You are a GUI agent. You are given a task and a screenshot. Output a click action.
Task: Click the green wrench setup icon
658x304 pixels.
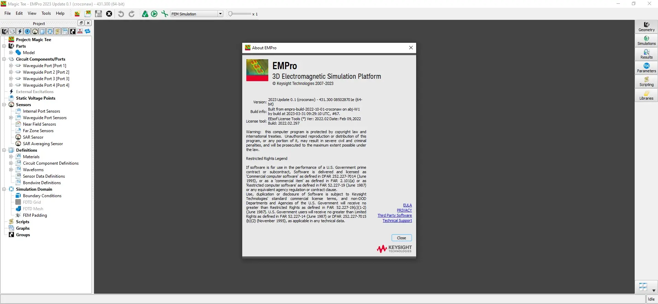[x=165, y=14]
